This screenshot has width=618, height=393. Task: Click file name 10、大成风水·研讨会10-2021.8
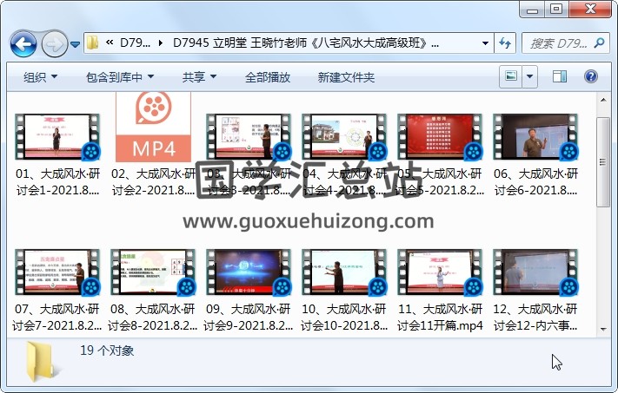[344, 317]
